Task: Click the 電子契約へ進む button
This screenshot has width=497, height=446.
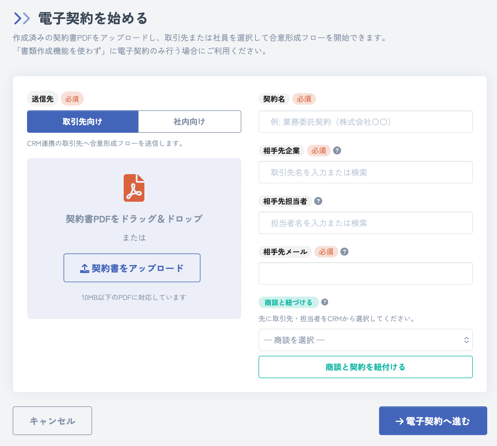Action: pos(433,421)
